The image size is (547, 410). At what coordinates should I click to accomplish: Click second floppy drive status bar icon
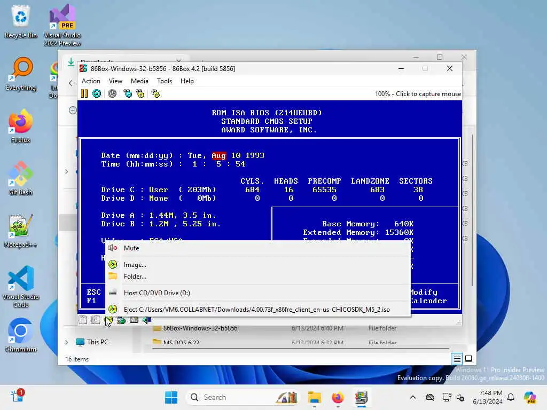[96, 320]
